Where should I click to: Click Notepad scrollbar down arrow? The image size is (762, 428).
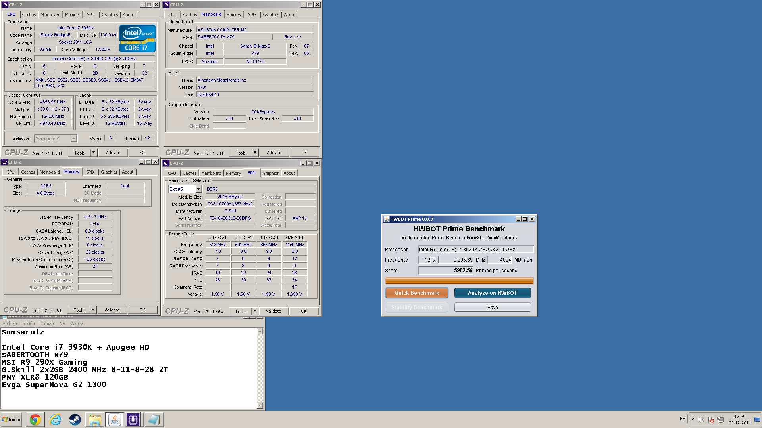tap(260, 405)
